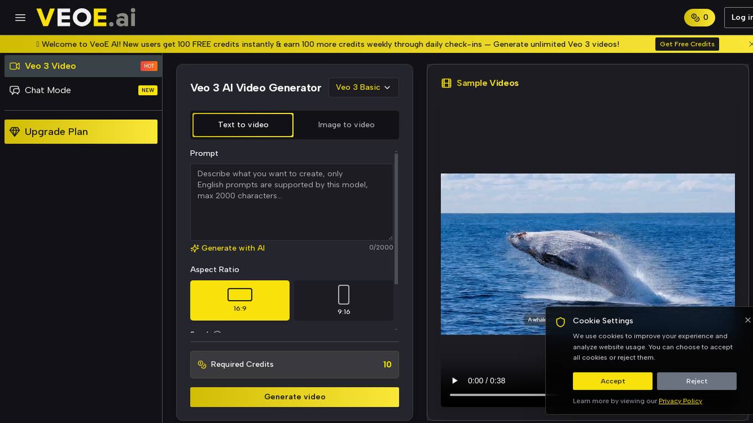Click the Required Credits value 10
This screenshot has height=423, width=753.
(387, 364)
